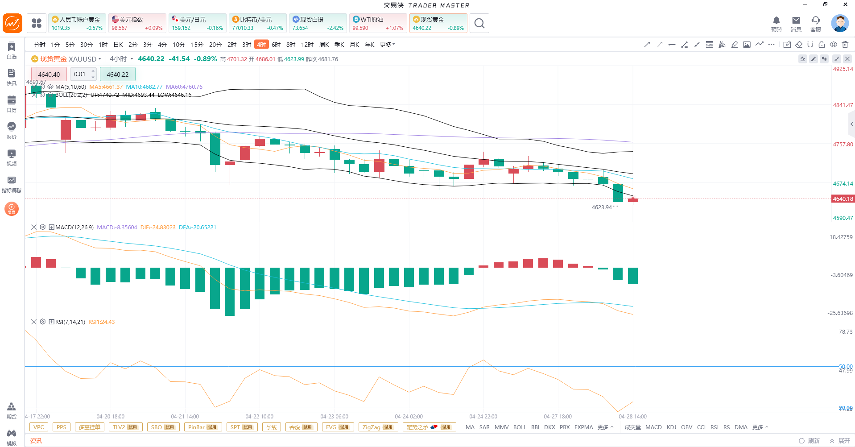Click the MA60 purple value label
Image resolution: width=855 pixels, height=447 pixels.
(x=184, y=87)
